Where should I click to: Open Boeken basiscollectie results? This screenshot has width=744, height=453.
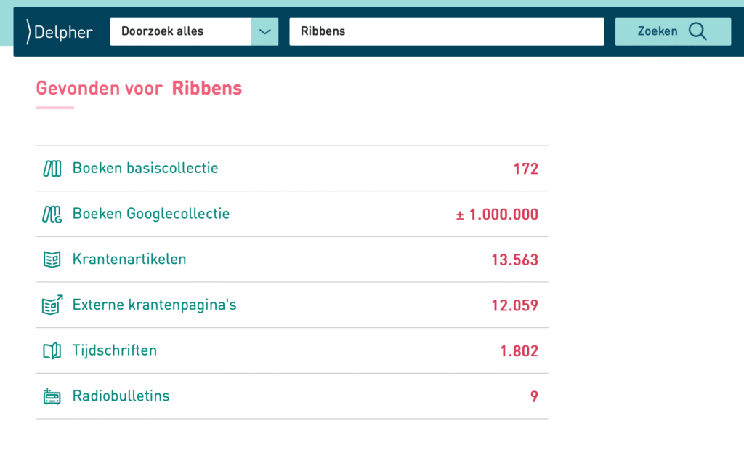click(x=292, y=168)
